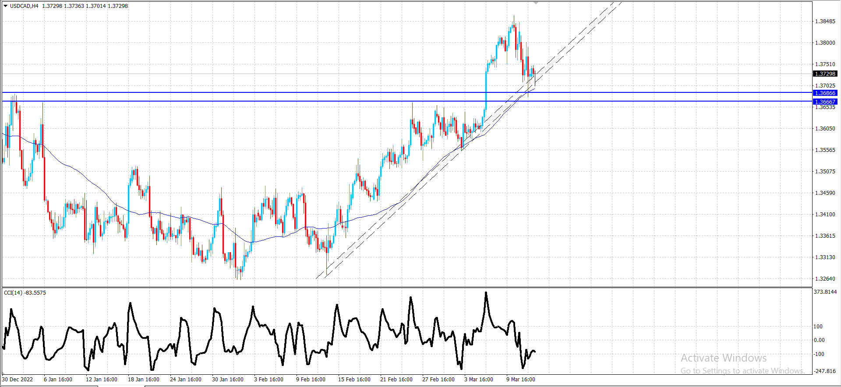Click the 27 Feb 16:00 time label
Image resolution: width=841 pixels, height=387 pixels.
tap(438, 380)
